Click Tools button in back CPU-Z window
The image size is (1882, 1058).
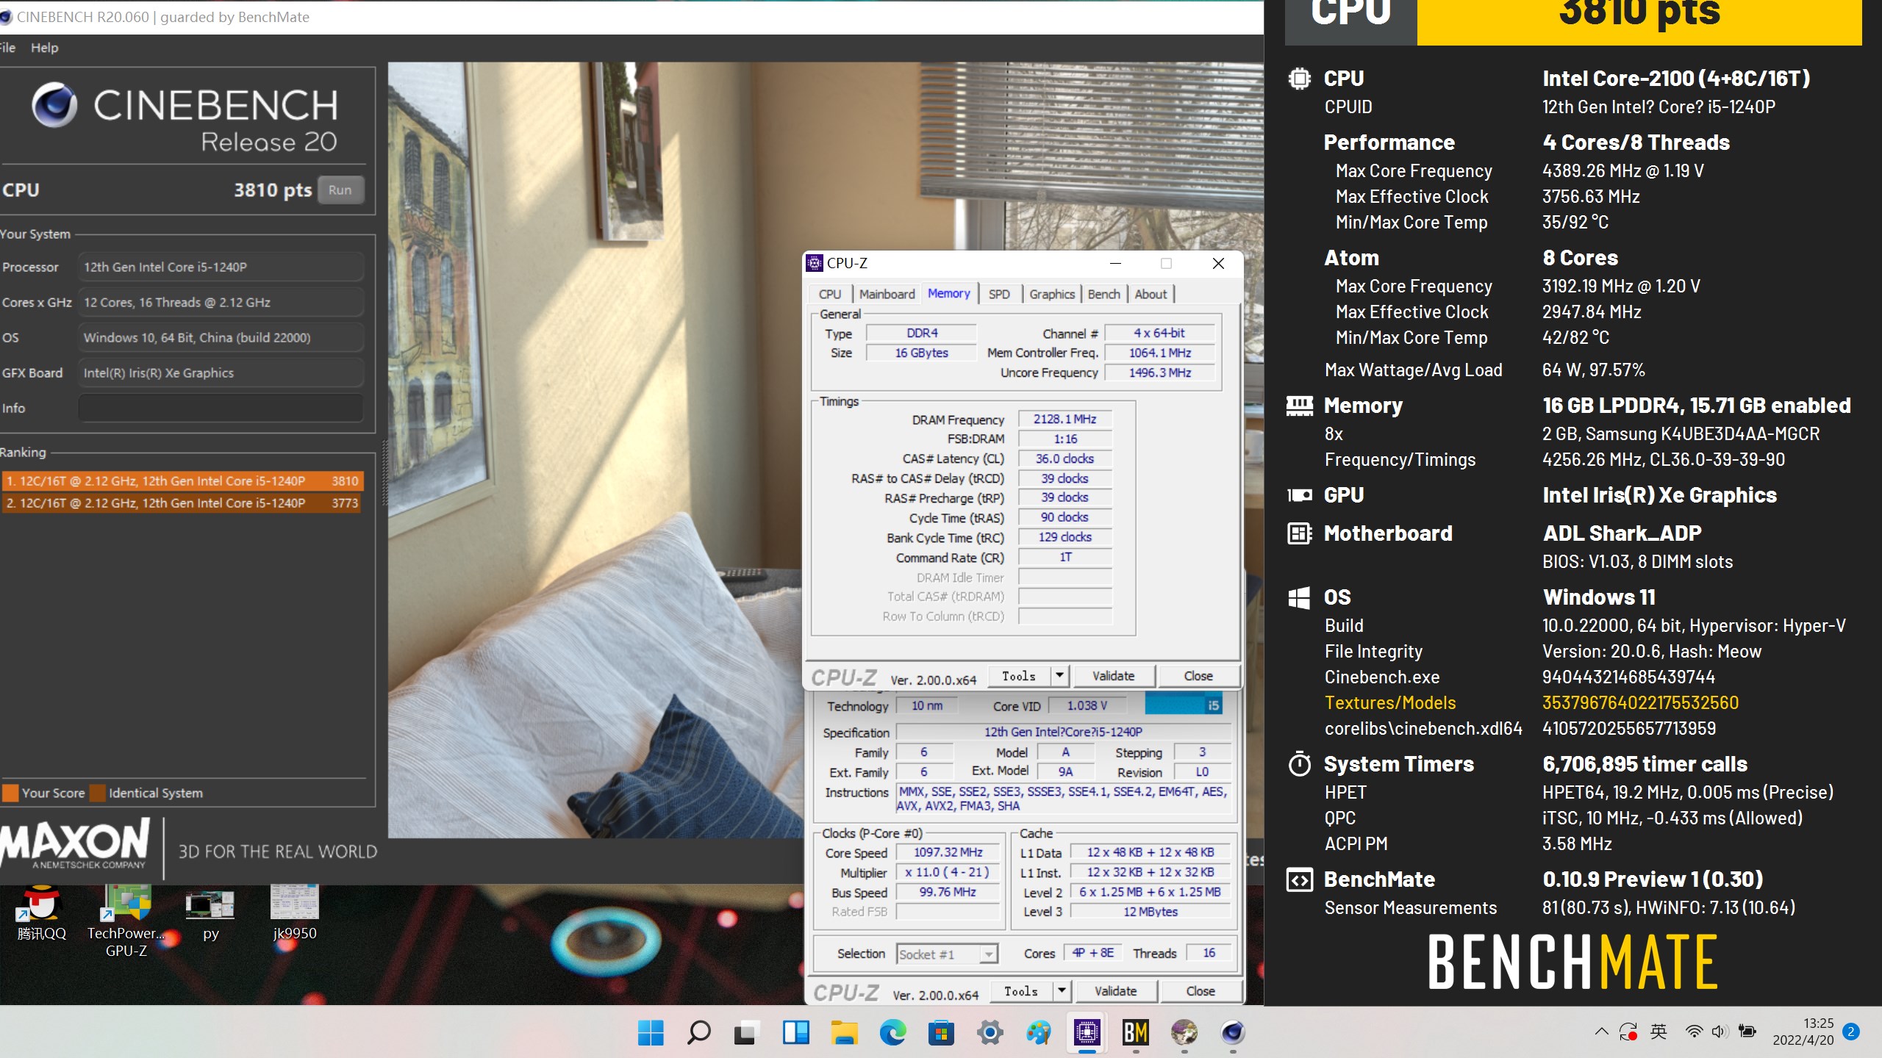pyautogui.click(x=1021, y=992)
